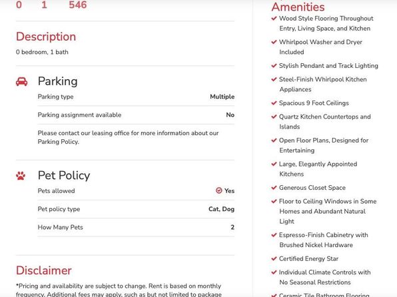397x297 pixels.
Task: Click the Description heading
Action: [46, 37]
